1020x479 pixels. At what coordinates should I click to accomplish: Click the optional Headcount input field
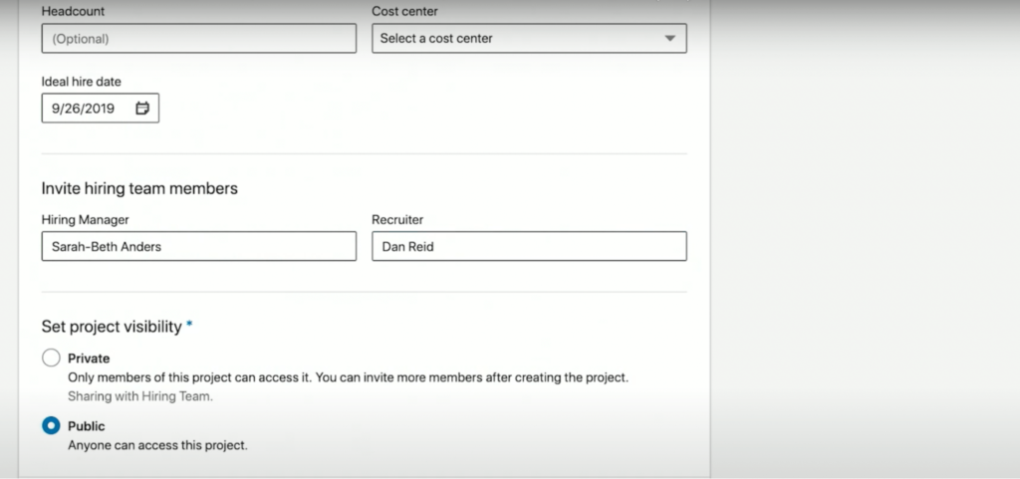[198, 39]
